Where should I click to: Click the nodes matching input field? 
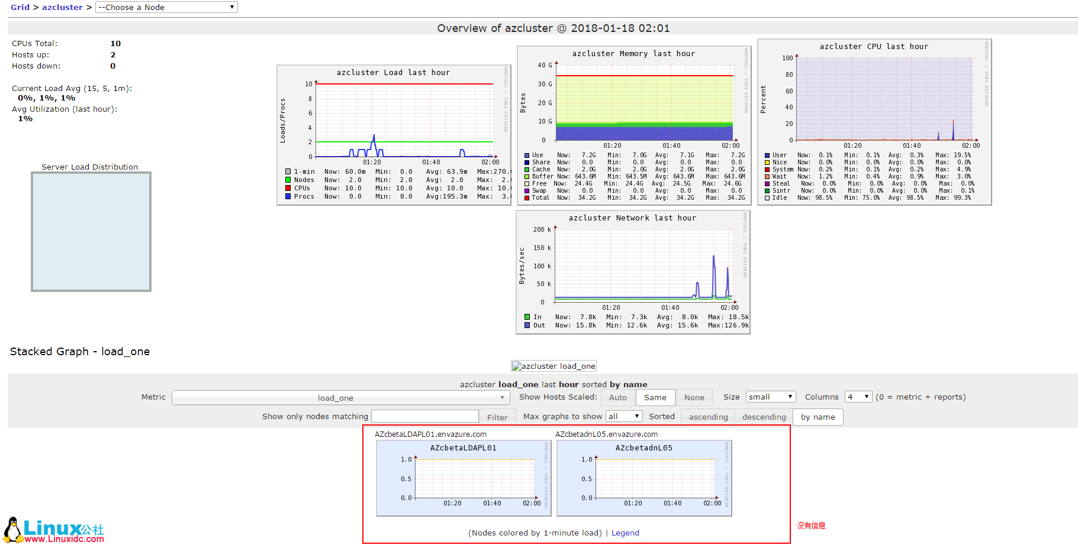point(424,416)
